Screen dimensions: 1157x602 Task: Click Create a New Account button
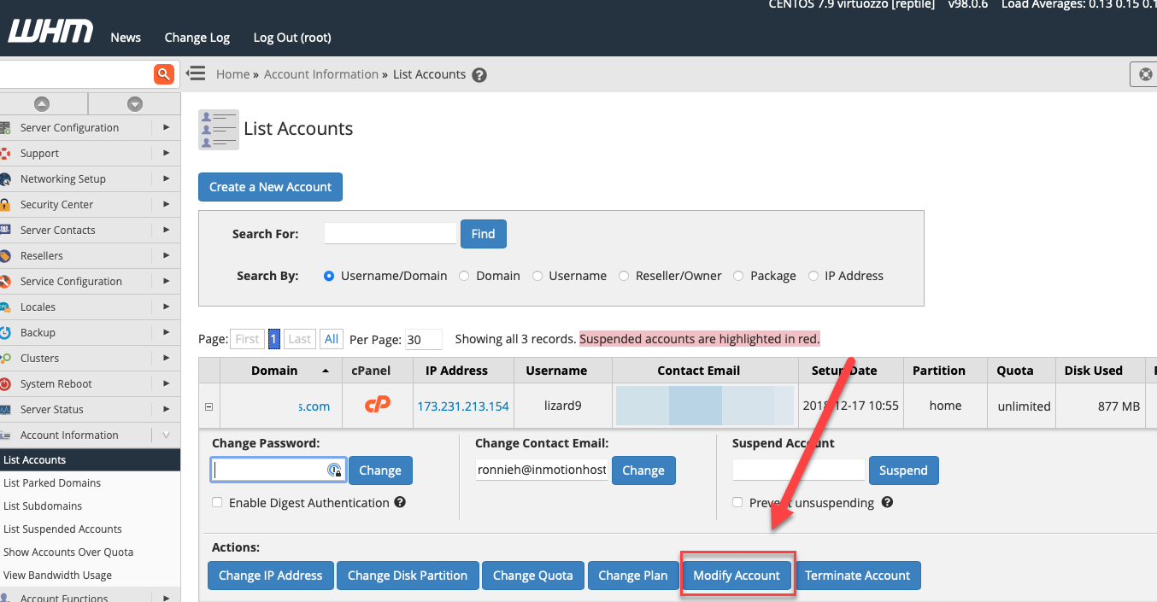tap(270, 187)
